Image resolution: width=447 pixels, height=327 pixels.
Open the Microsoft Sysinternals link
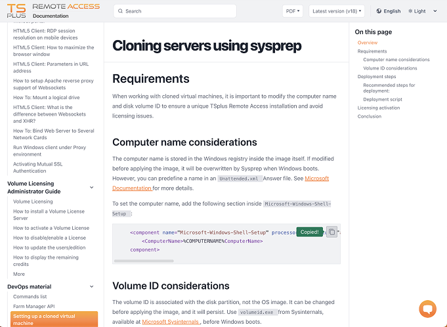(x=171, y=322)
